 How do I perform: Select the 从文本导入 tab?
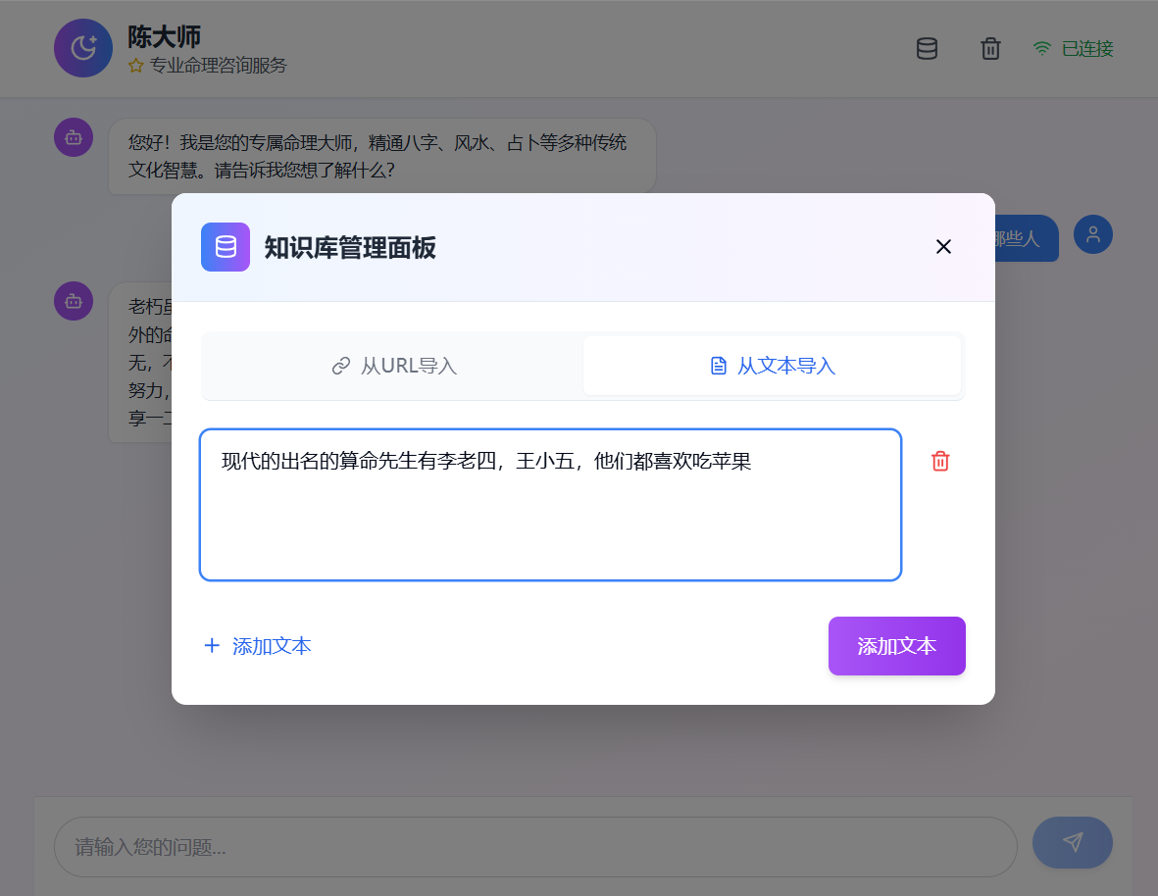coord(773,365)
